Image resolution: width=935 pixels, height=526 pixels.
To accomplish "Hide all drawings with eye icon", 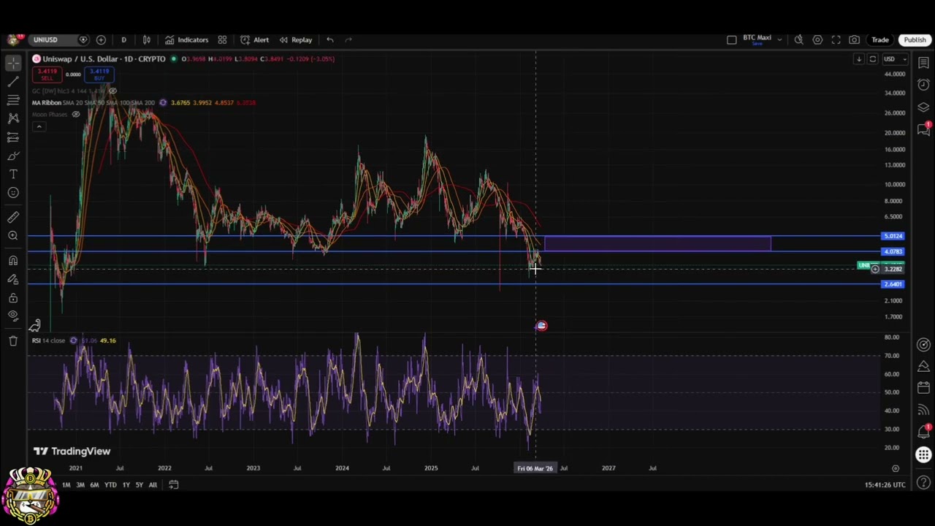I will 13,316.
